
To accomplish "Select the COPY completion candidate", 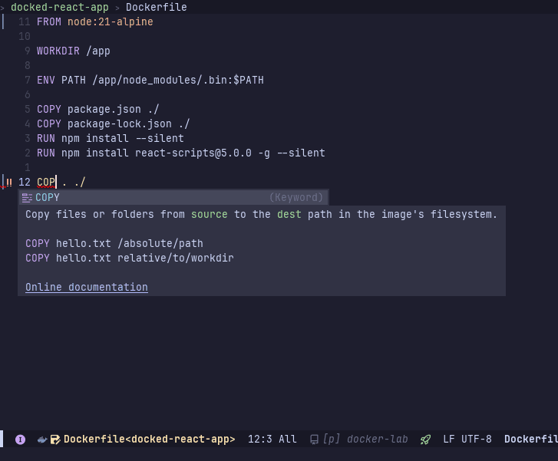I will [48, 197].
